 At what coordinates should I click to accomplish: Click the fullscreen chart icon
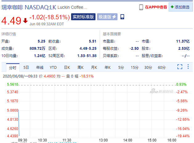point(180,67)
